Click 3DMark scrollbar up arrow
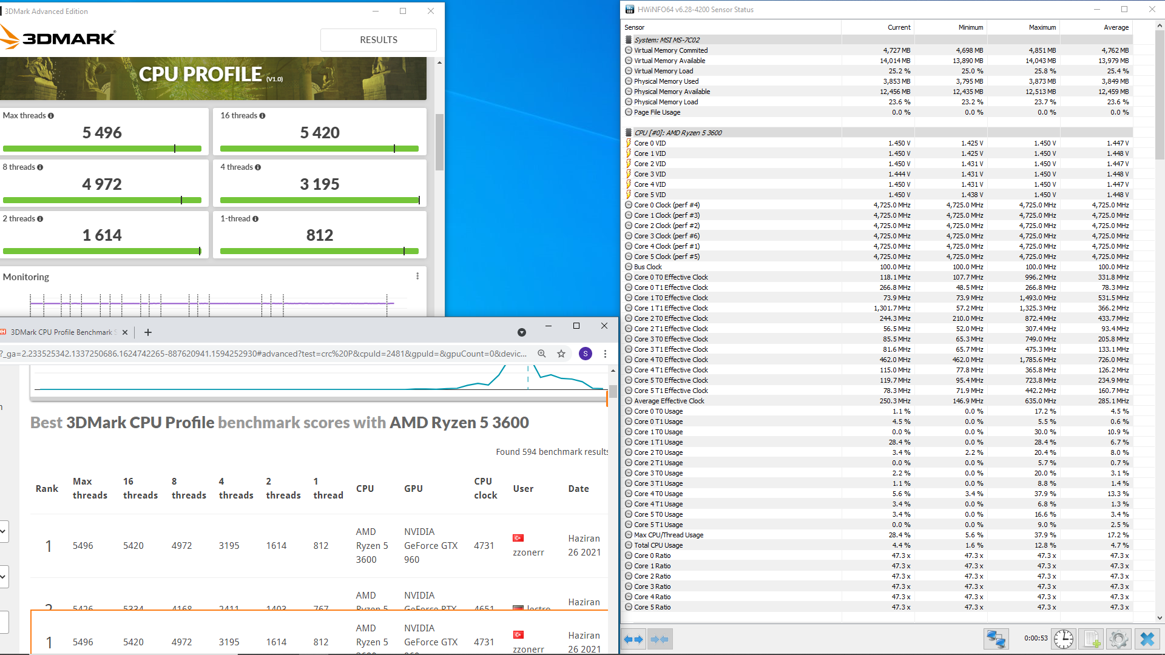Viewport: 1165px width, 655px height. point(439,62)
